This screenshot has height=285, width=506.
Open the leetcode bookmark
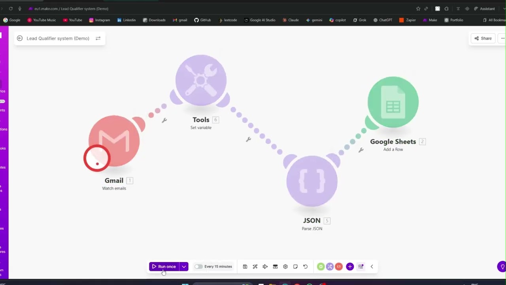coord(228,20)
